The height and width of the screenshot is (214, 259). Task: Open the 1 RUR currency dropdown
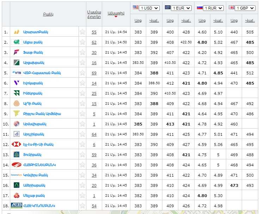point(214,8)
